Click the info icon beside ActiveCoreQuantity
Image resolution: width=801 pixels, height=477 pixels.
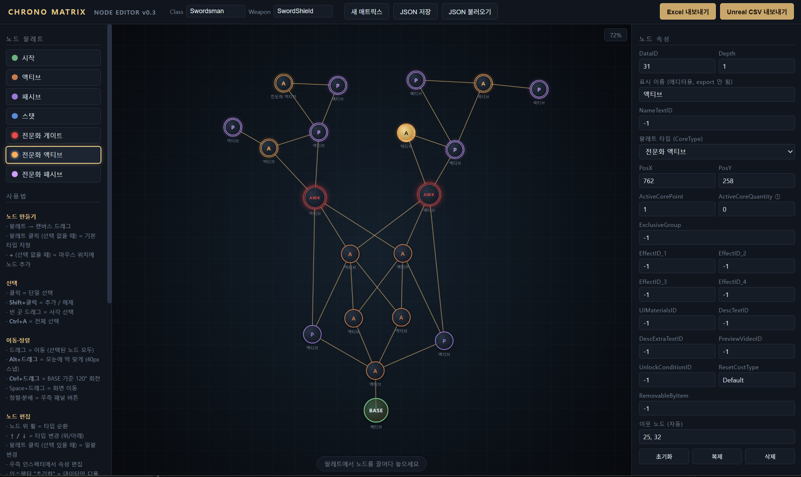pos(777,196)
